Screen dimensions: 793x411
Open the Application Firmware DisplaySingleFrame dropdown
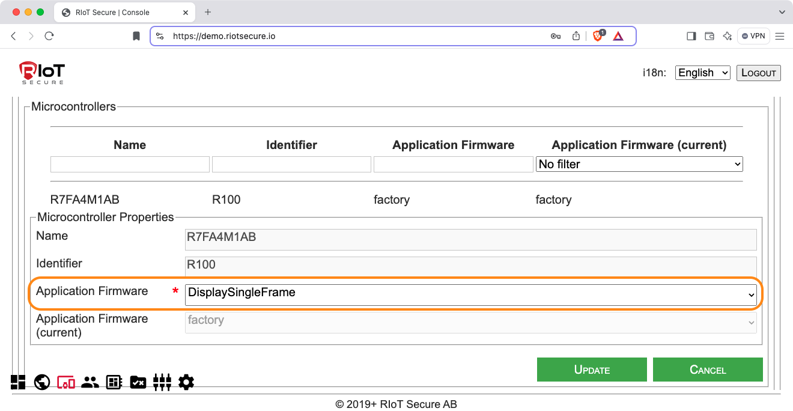click(470, 293)
